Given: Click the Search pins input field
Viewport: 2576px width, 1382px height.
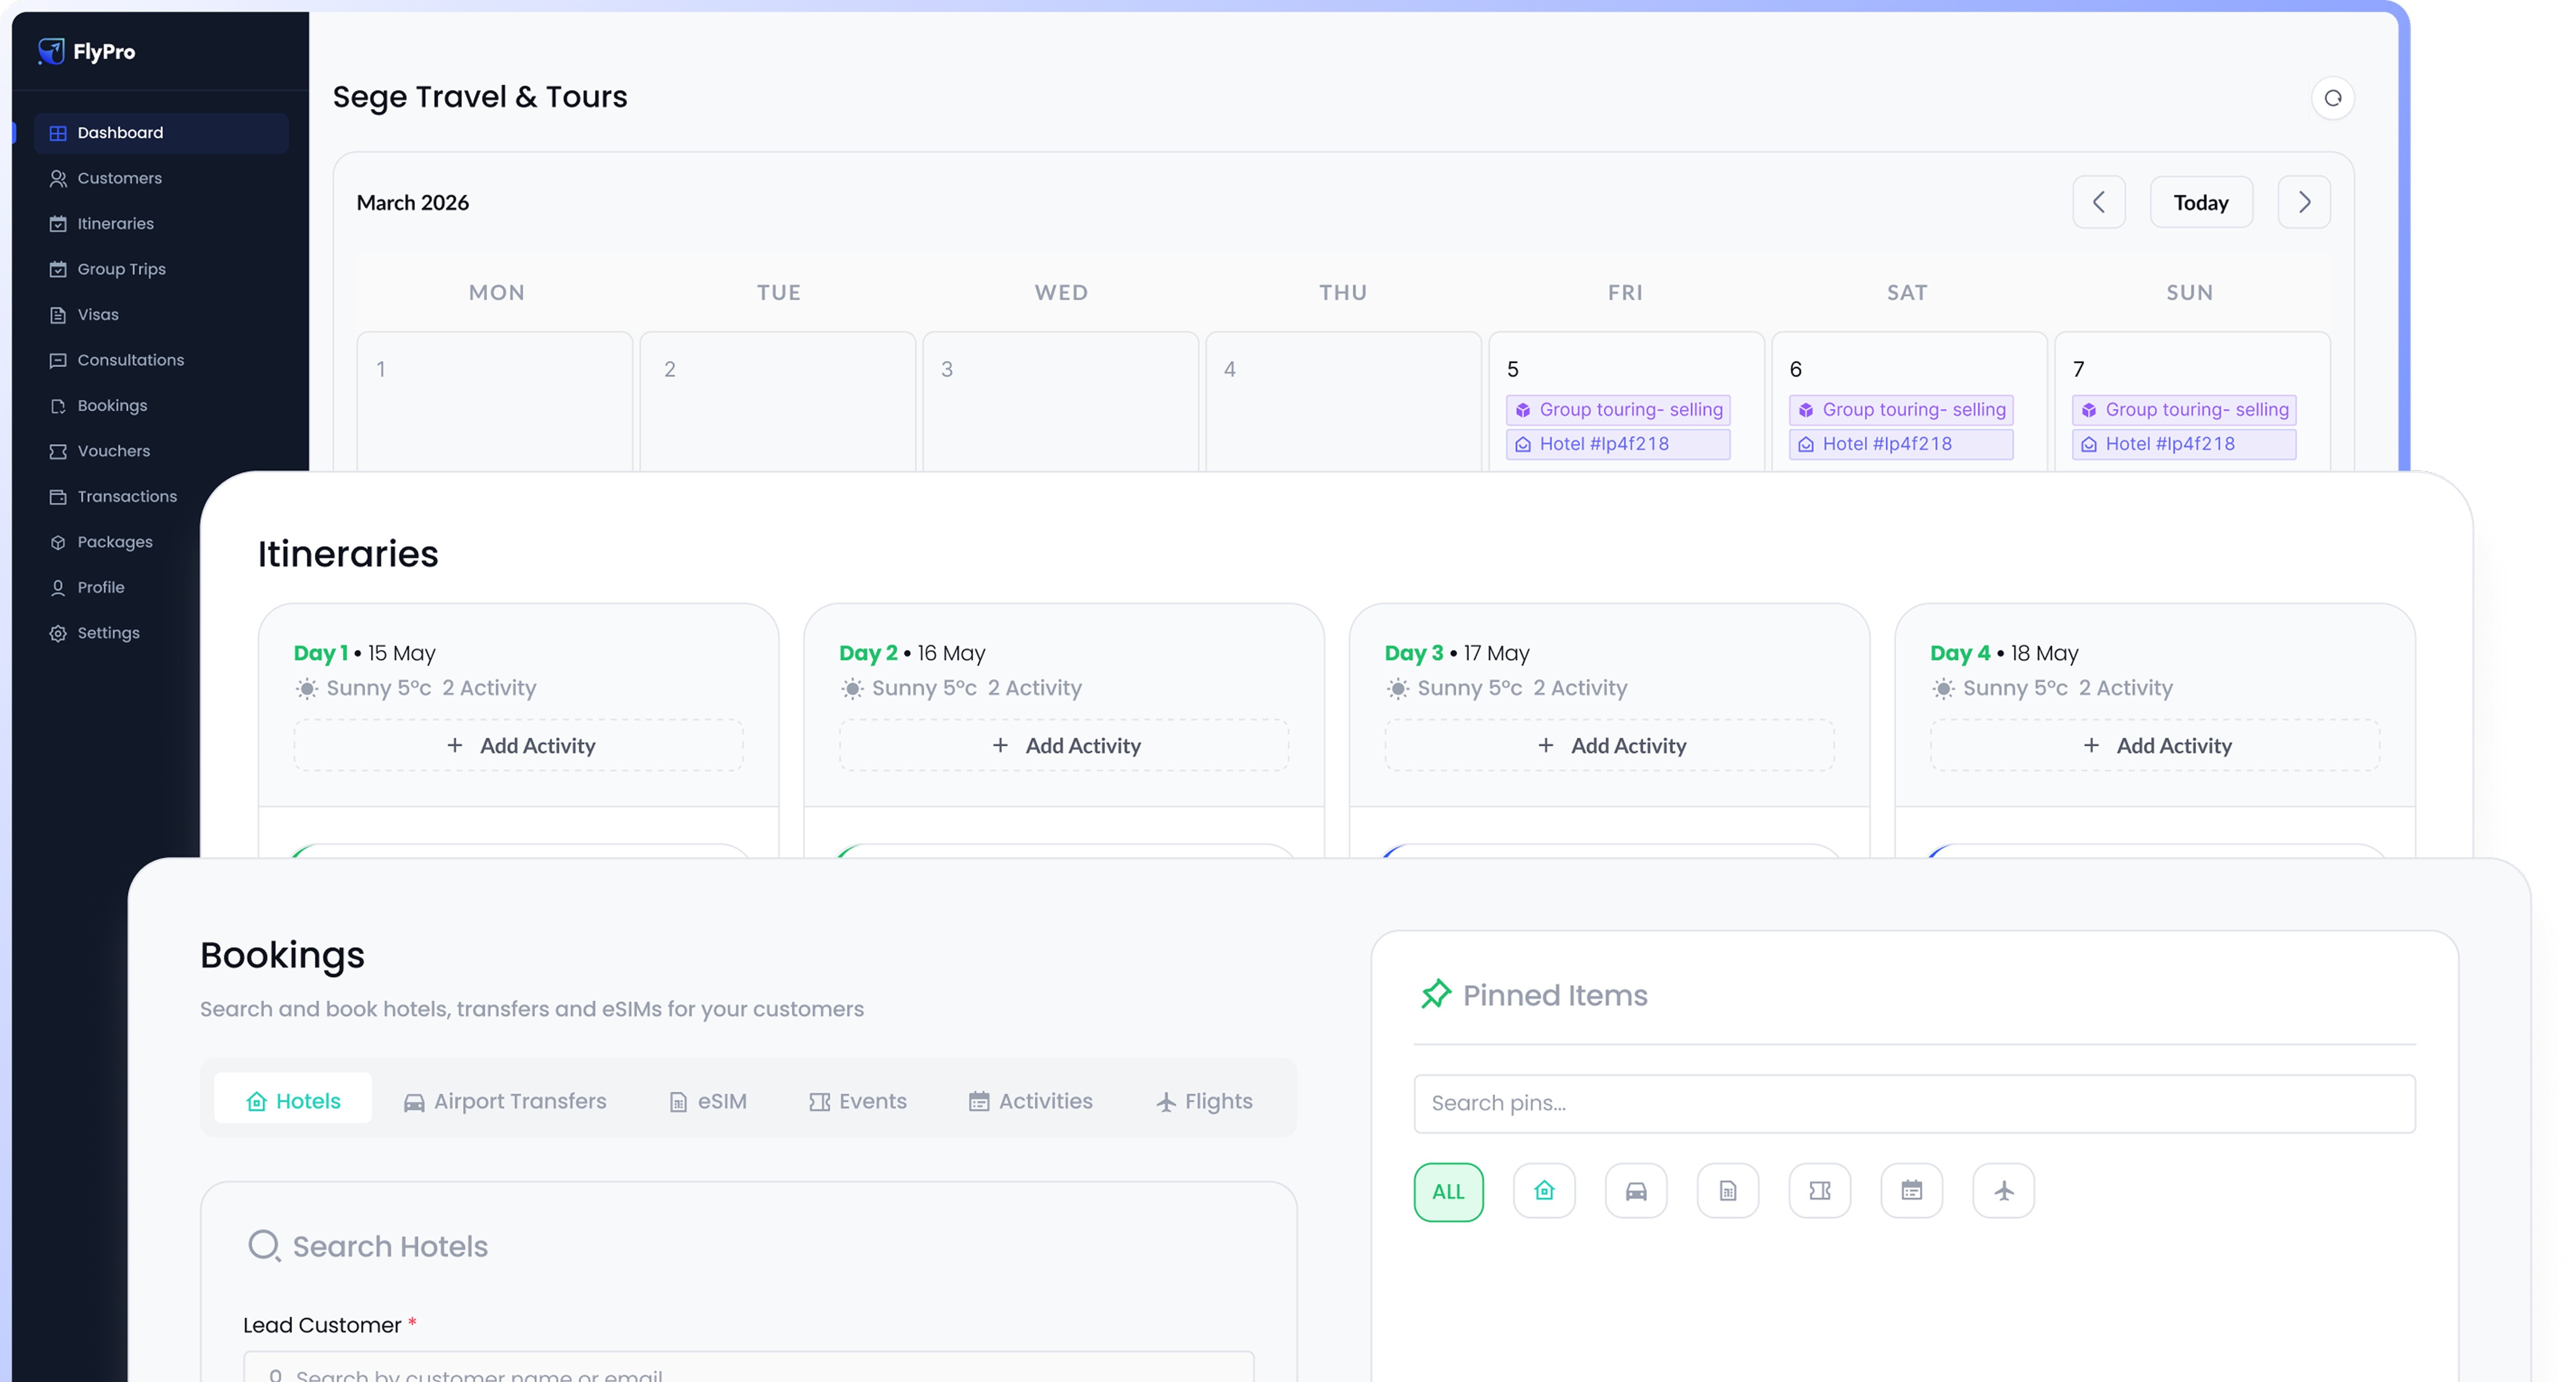Looking at the screenshot, I should (x=1914, y=1103).
